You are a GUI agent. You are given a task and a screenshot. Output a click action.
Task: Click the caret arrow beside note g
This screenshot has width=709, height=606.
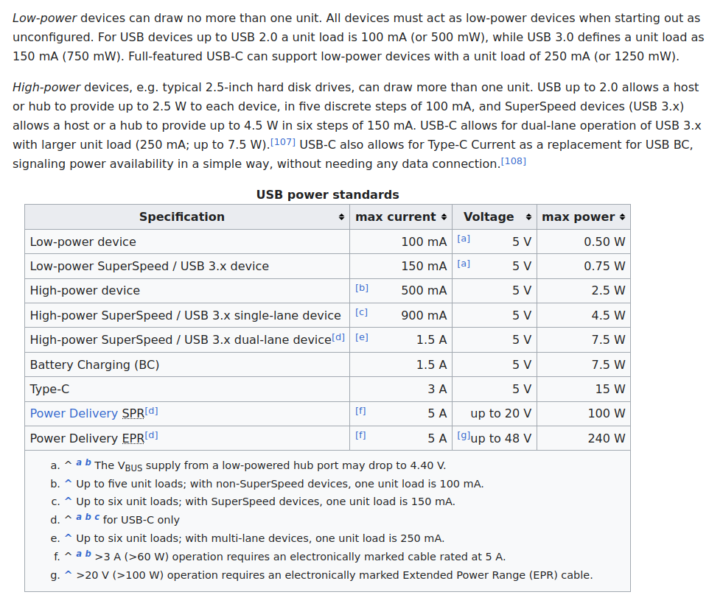coord(69,575)
